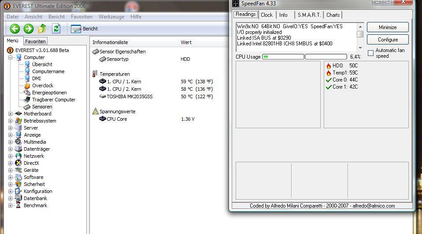Refresh the EVEREST report view
Viewport: 422px width, 234px height.
pos(56,28)
